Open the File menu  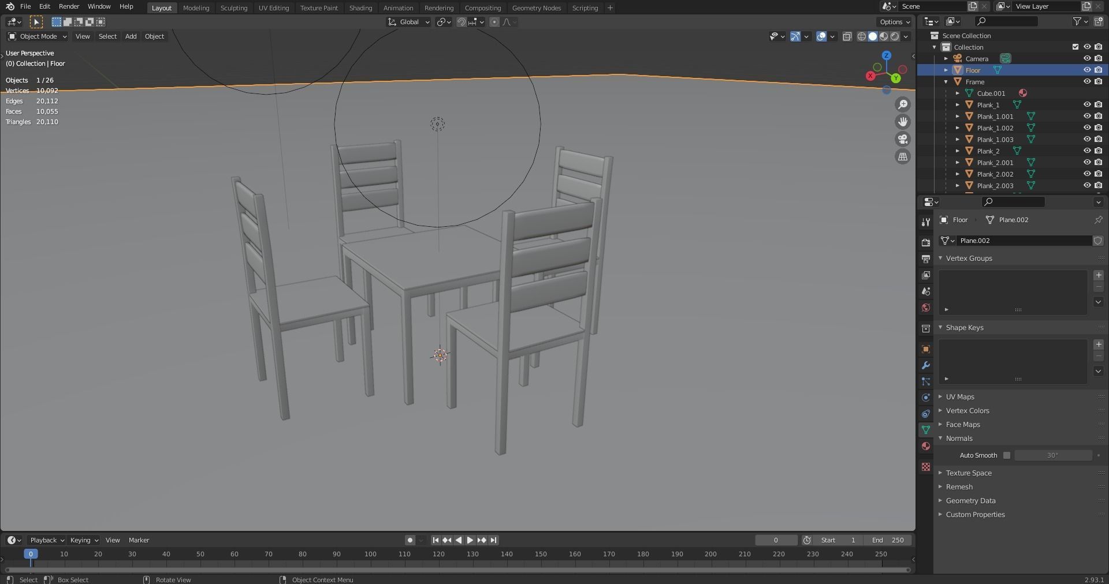[x=25, y=6]
